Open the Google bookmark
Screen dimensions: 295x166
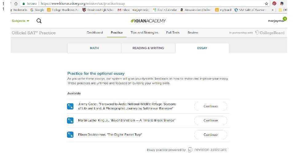(37, 10)
